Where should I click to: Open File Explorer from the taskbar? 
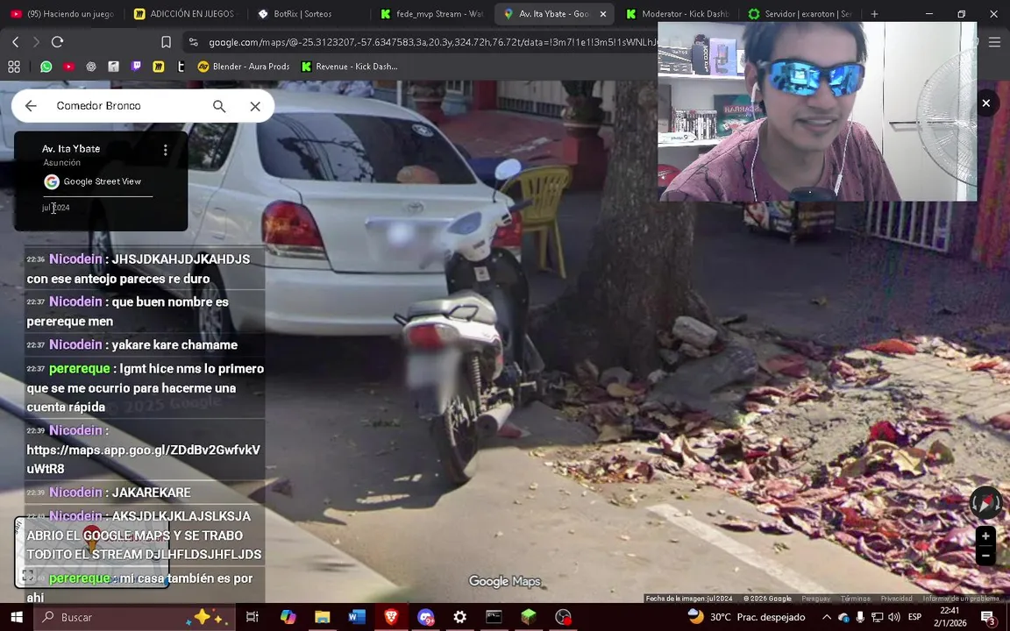coord(322,617)
